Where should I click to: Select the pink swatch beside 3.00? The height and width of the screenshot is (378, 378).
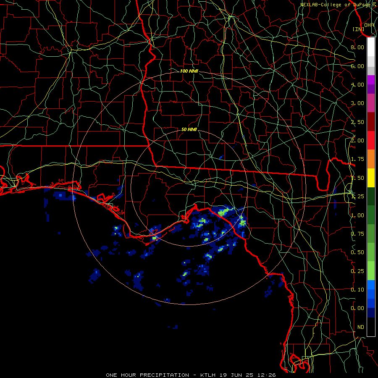point(371,103)
